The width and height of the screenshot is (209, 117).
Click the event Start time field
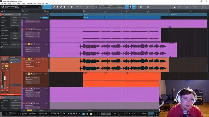[x=16, y=103]
